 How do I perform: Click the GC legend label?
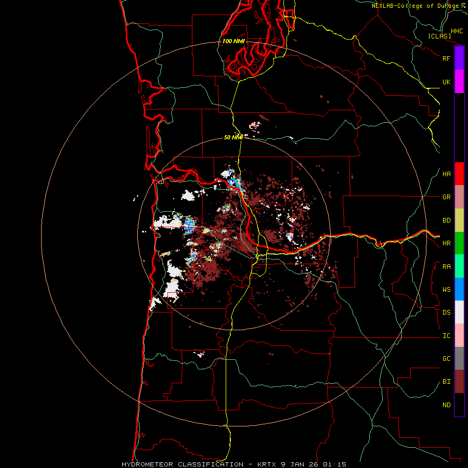446,359
